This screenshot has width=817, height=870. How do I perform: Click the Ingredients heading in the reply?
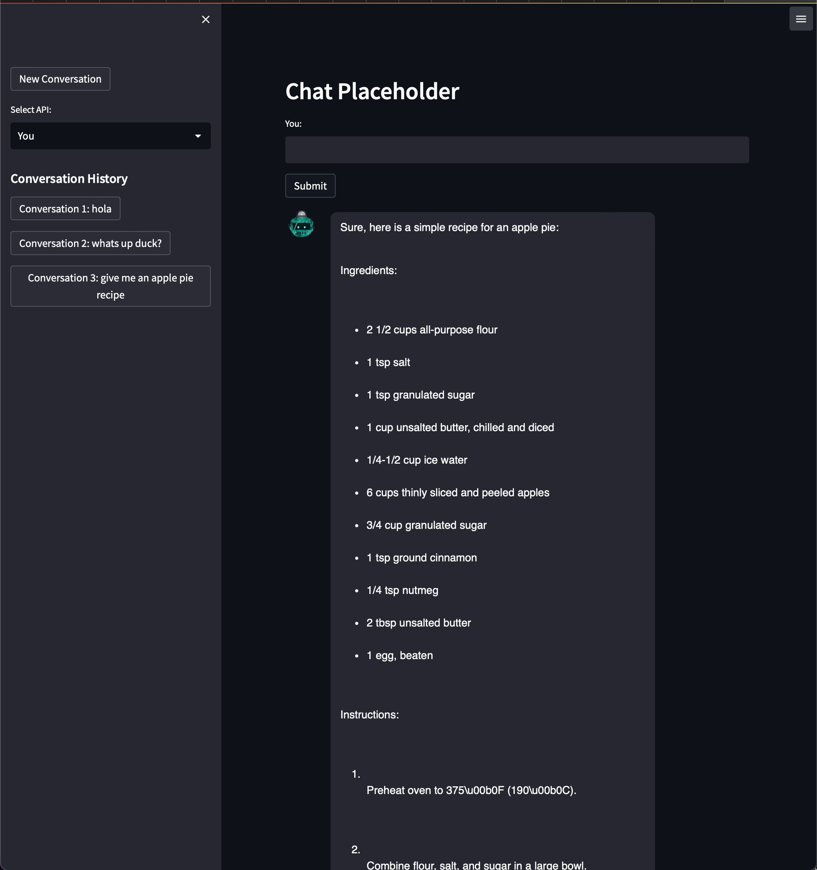[368, 271]
